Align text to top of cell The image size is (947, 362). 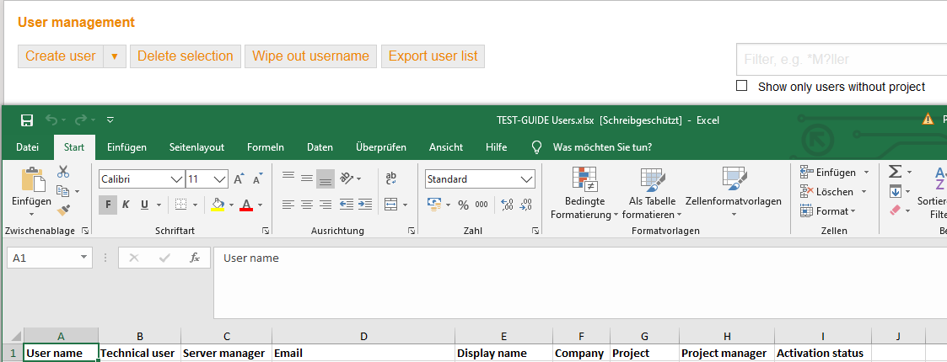coord(288,178)
